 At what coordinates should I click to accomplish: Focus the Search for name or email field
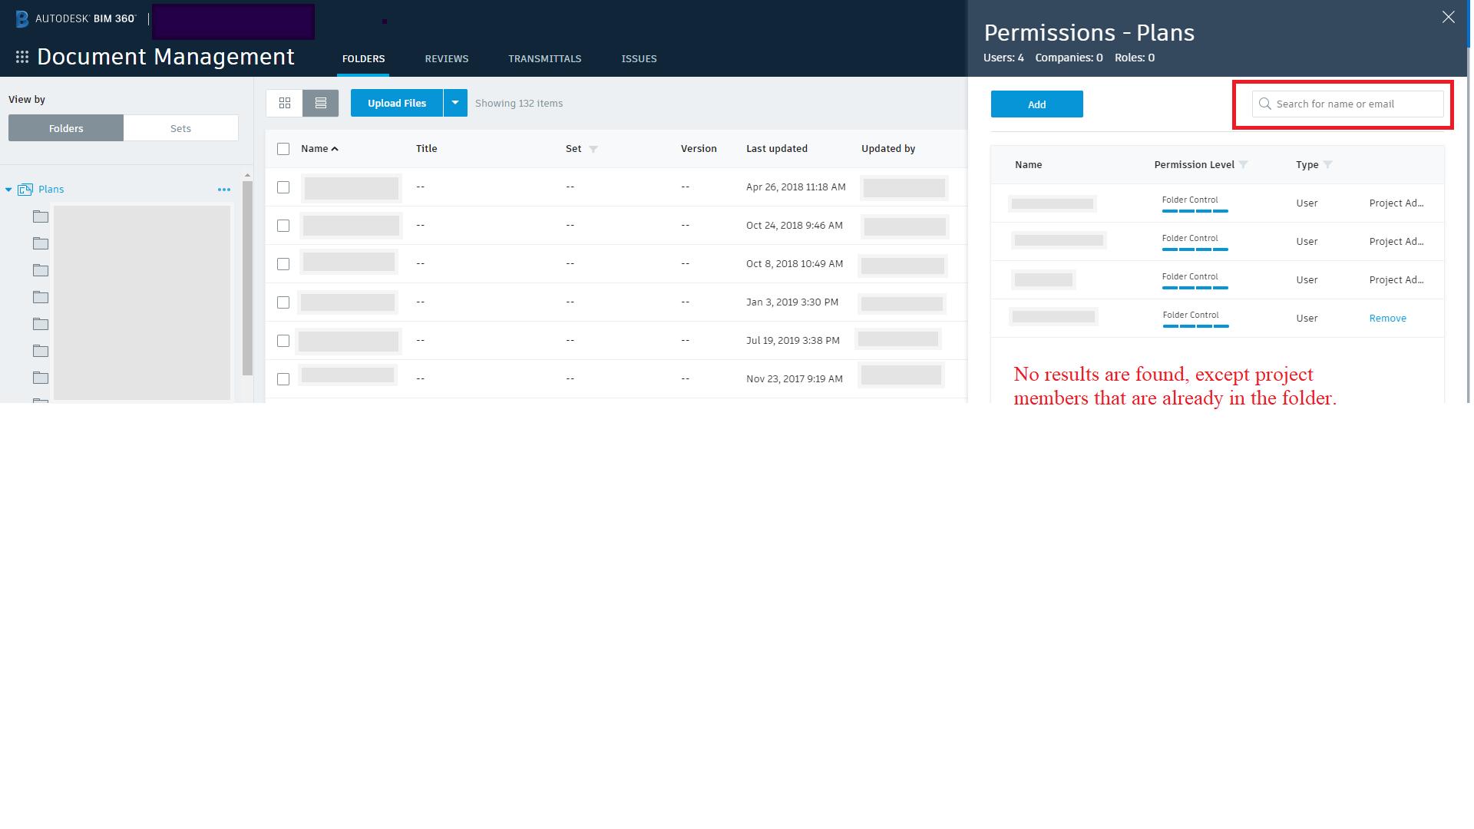[x=1348, y=104]
